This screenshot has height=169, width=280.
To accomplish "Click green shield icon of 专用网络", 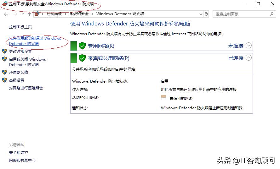I will point(82,46).
